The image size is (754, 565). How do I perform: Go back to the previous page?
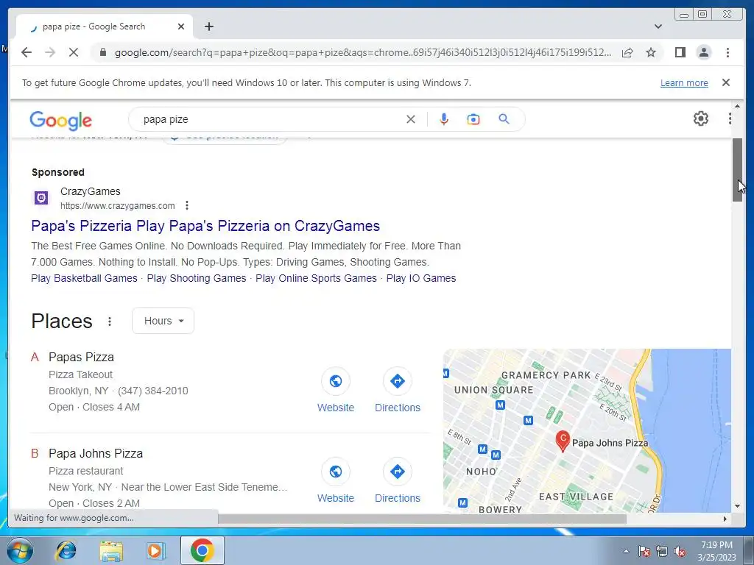(27, 52)
